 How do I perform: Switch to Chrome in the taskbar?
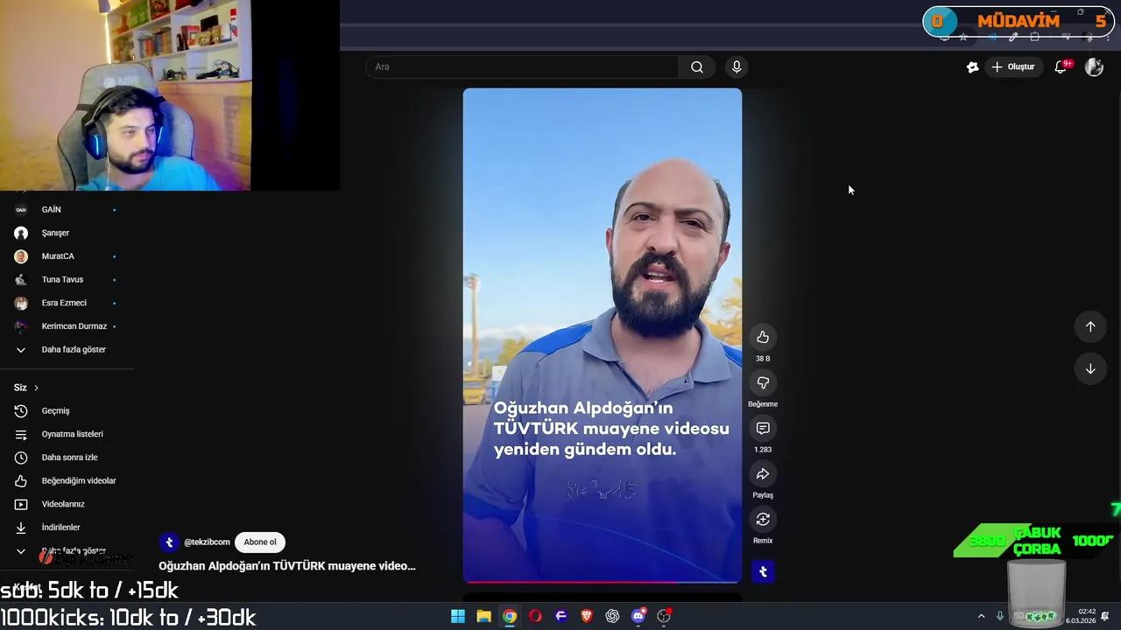510,616
